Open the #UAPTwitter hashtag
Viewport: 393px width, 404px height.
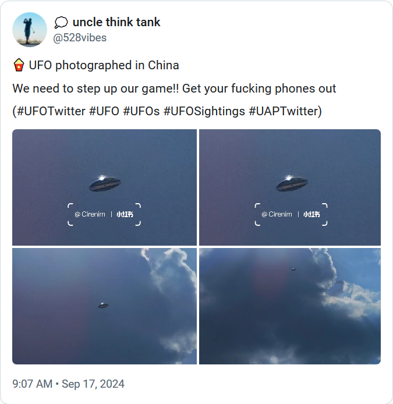[x=284, y=111]
